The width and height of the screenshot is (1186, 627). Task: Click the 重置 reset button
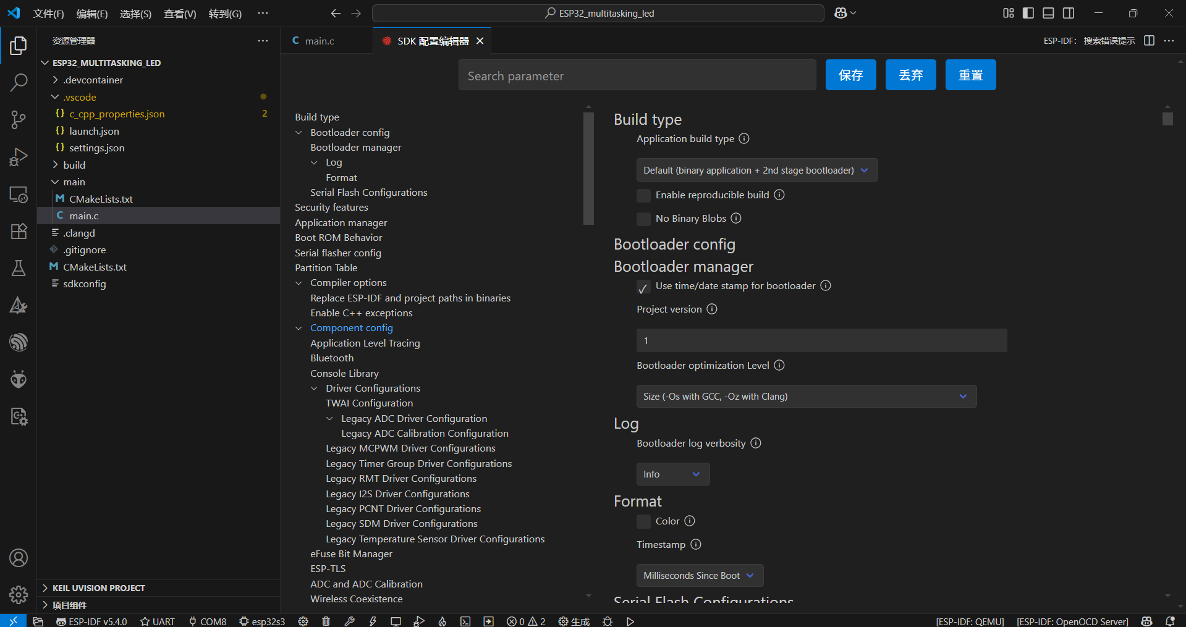coord(971,75)
